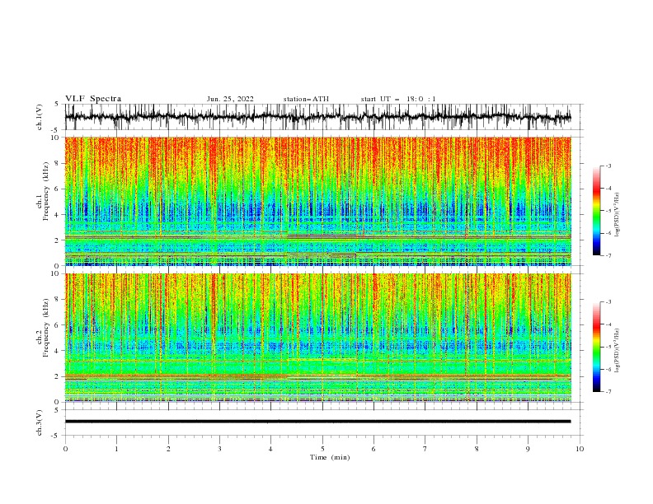The image size is (653, 504).
Task: Click the ch.2 frequency tick label "4"
Action: (58, 352)
